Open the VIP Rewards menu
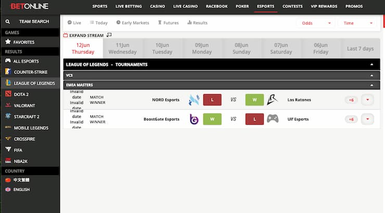The image size is (385, 213). (x=324, y=6)
